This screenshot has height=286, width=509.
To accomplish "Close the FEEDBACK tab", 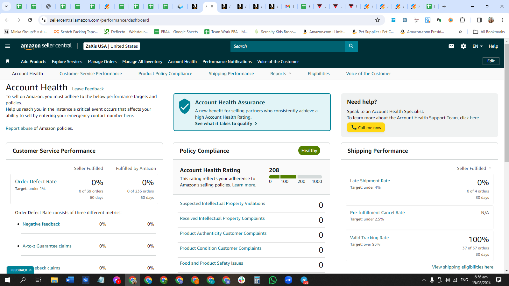I will pyautogui.click(x=30, y=270).
